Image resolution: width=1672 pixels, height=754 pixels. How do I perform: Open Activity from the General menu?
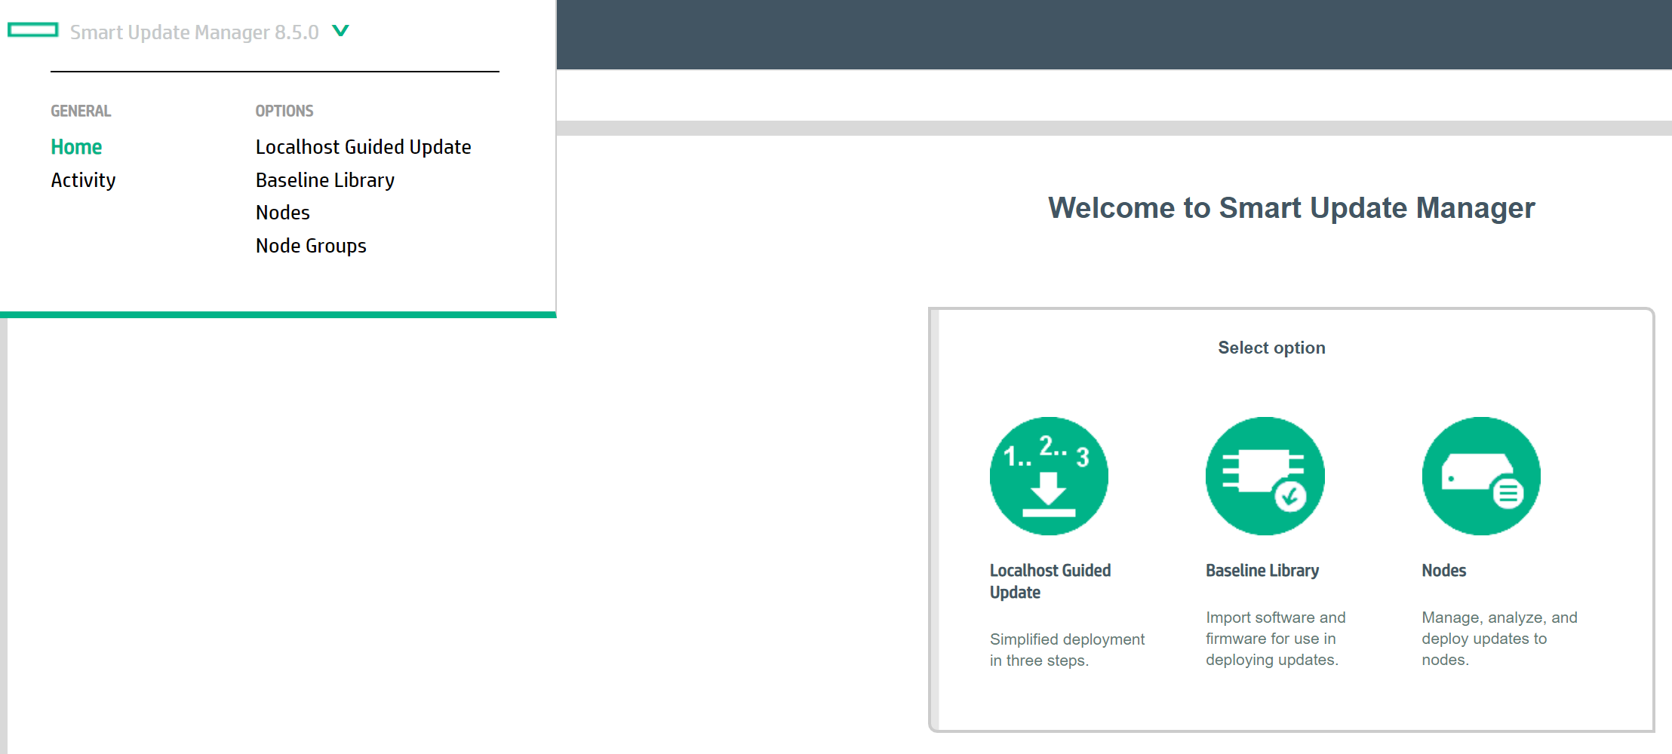83,180
